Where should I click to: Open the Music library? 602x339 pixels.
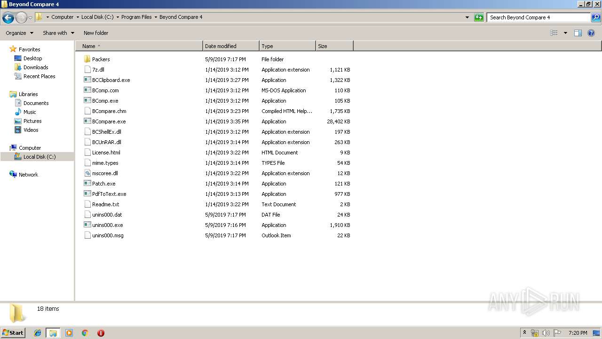(x=30, y=112)
